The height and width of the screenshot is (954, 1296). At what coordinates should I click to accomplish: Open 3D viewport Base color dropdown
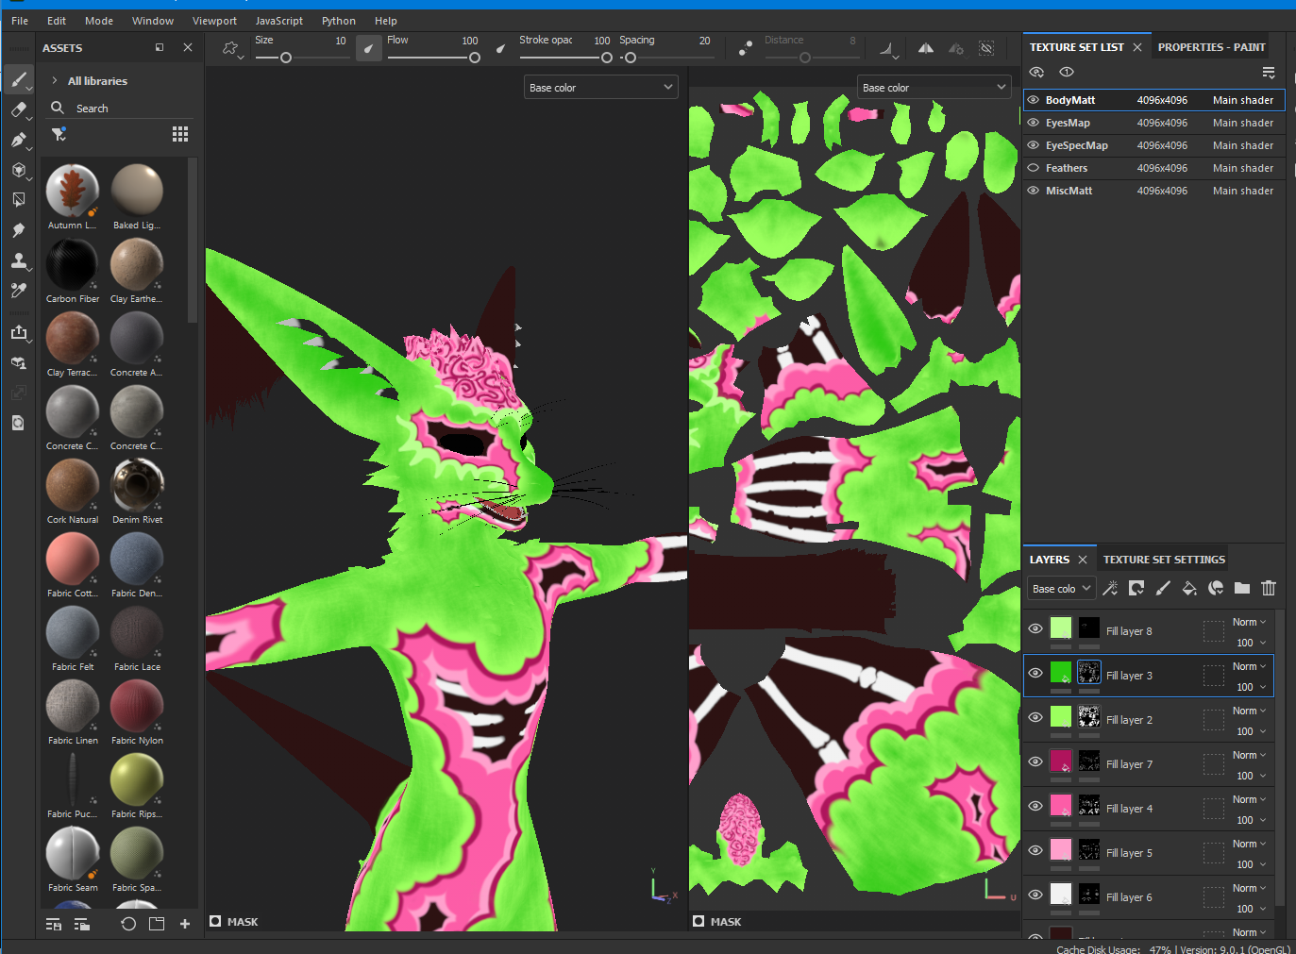click(601, 88)
